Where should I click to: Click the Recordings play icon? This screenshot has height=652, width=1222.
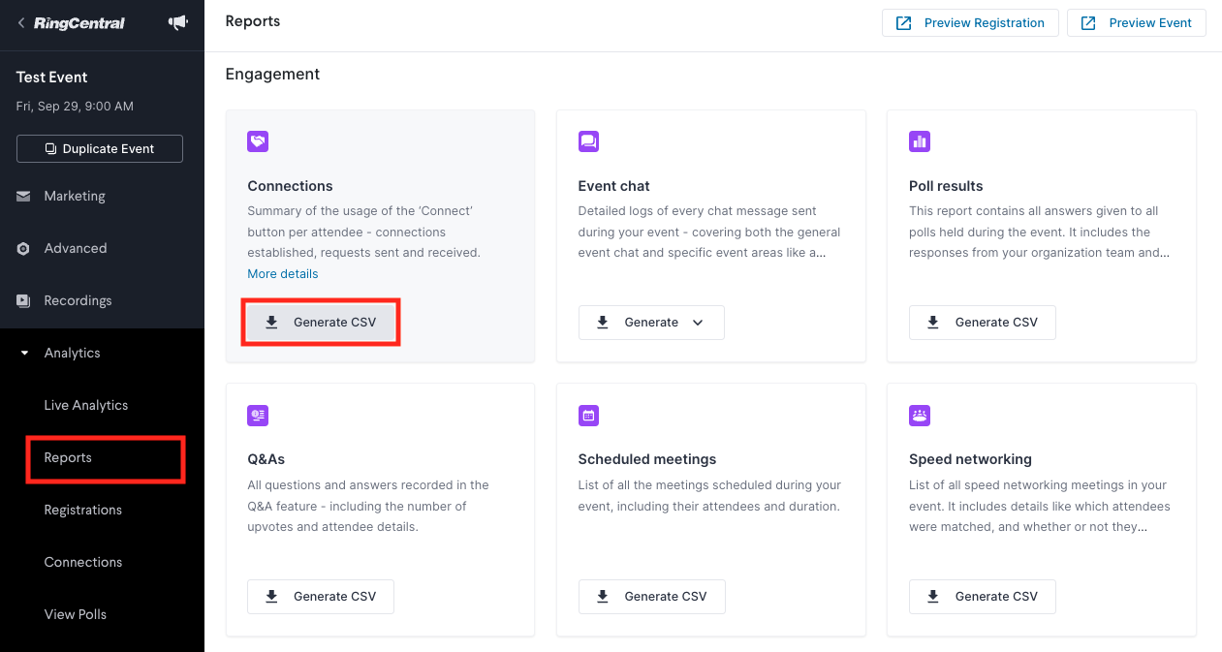tap(23, 301)
